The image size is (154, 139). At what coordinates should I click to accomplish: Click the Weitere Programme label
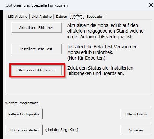coord(22,103)
